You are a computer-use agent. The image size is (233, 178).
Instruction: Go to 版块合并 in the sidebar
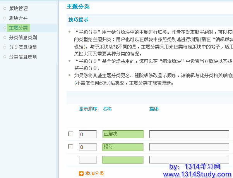click(18, 18)
